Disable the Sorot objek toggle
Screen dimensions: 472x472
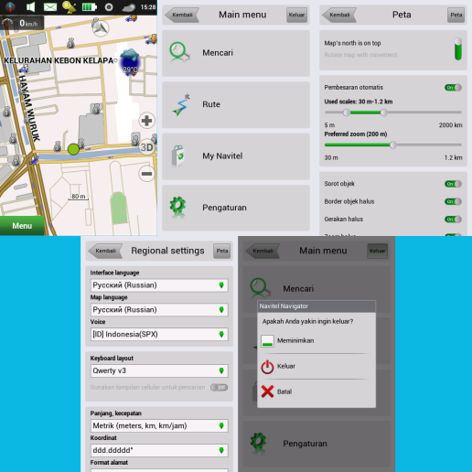pos(453,184)
